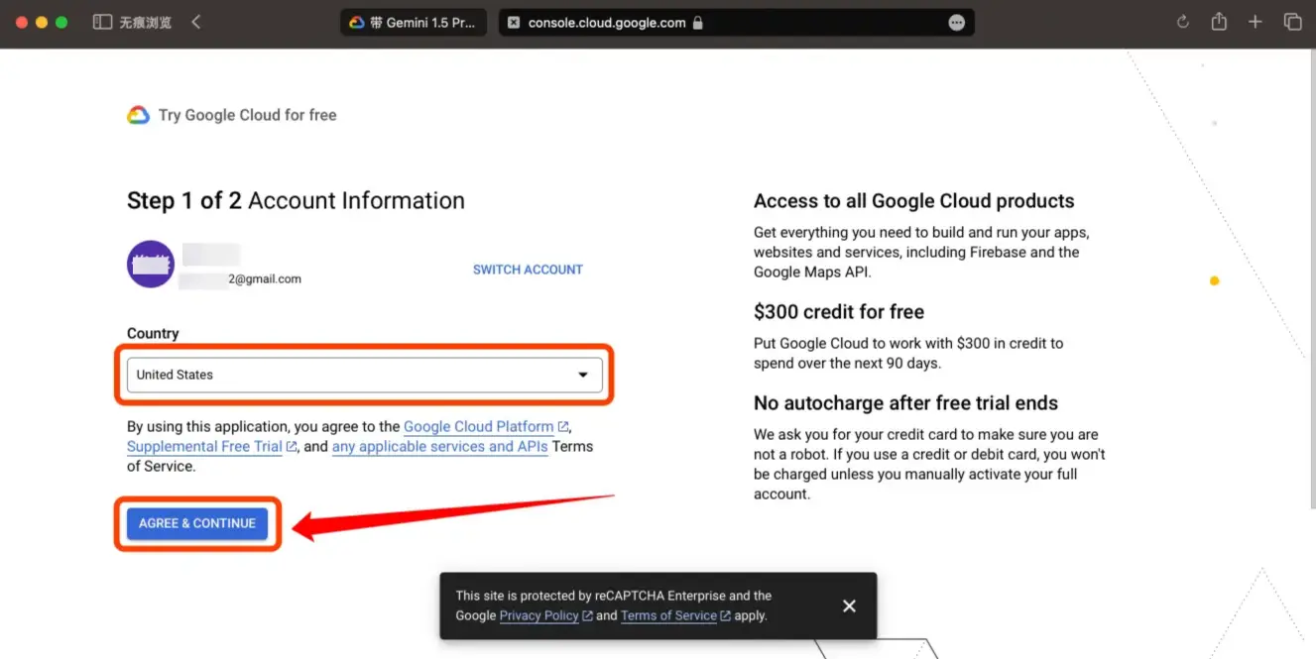Minimize the window with yellow button

[x=42, y=22]
